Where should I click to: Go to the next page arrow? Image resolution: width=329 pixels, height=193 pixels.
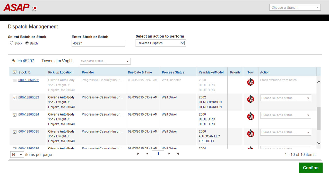169,154
